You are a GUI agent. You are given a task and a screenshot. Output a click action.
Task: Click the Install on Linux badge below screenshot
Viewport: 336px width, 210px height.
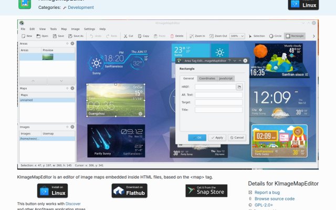52,191
